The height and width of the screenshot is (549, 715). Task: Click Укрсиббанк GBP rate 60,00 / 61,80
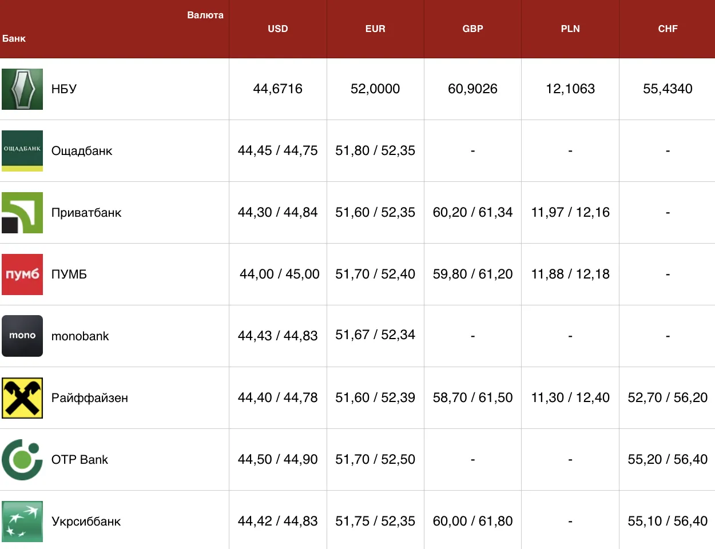[473, 522]
